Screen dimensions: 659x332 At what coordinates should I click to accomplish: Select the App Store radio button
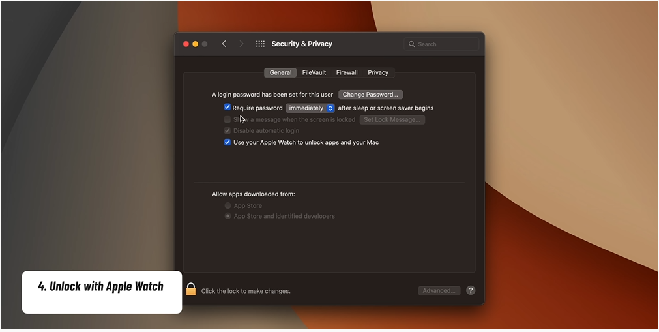pos(227,205)
